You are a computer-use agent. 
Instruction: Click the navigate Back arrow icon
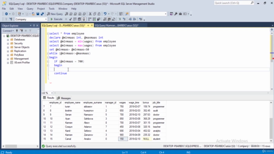(6, 14)
